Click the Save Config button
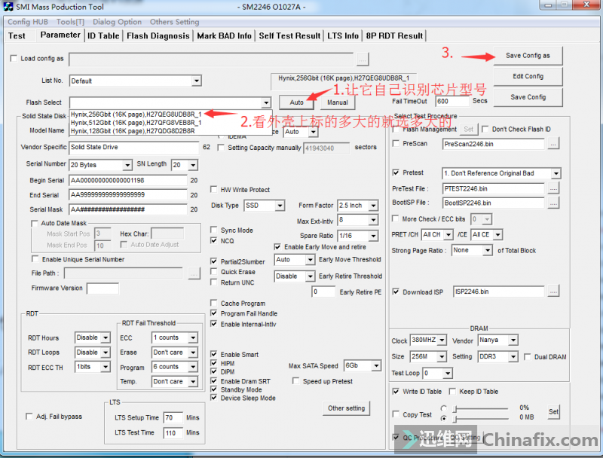Image resolution: width=603 pixels, height=458 pixels. (528, 97)
